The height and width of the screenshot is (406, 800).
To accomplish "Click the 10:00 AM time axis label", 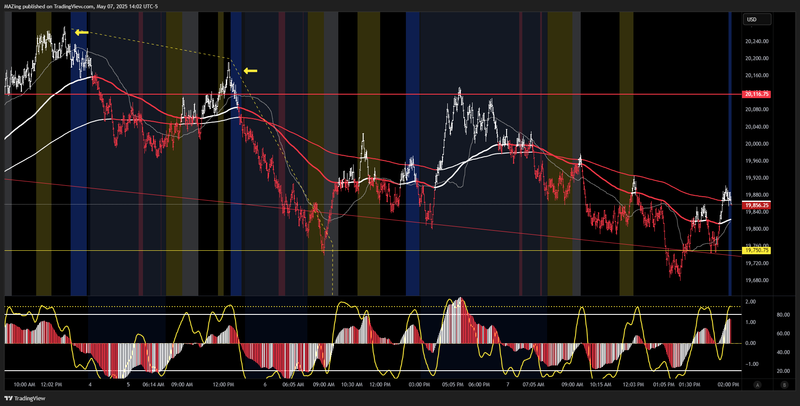I will [24, 385].
